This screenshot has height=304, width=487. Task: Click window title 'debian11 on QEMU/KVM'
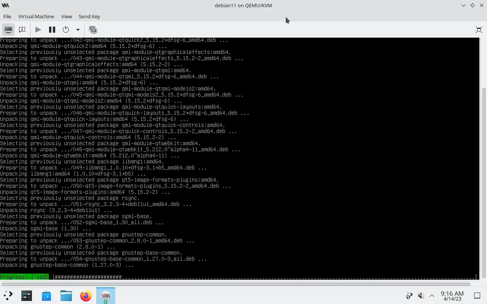pyautogui.click(x=243, y=5)
